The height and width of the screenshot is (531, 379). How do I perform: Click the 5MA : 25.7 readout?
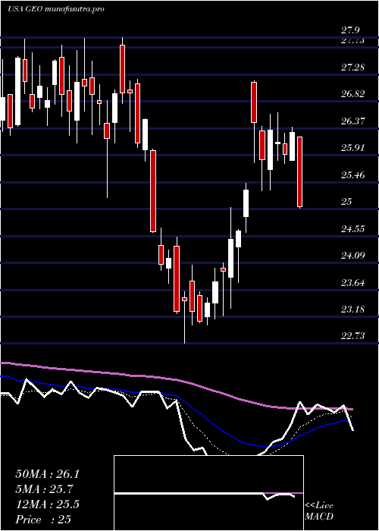pos(45,489)
